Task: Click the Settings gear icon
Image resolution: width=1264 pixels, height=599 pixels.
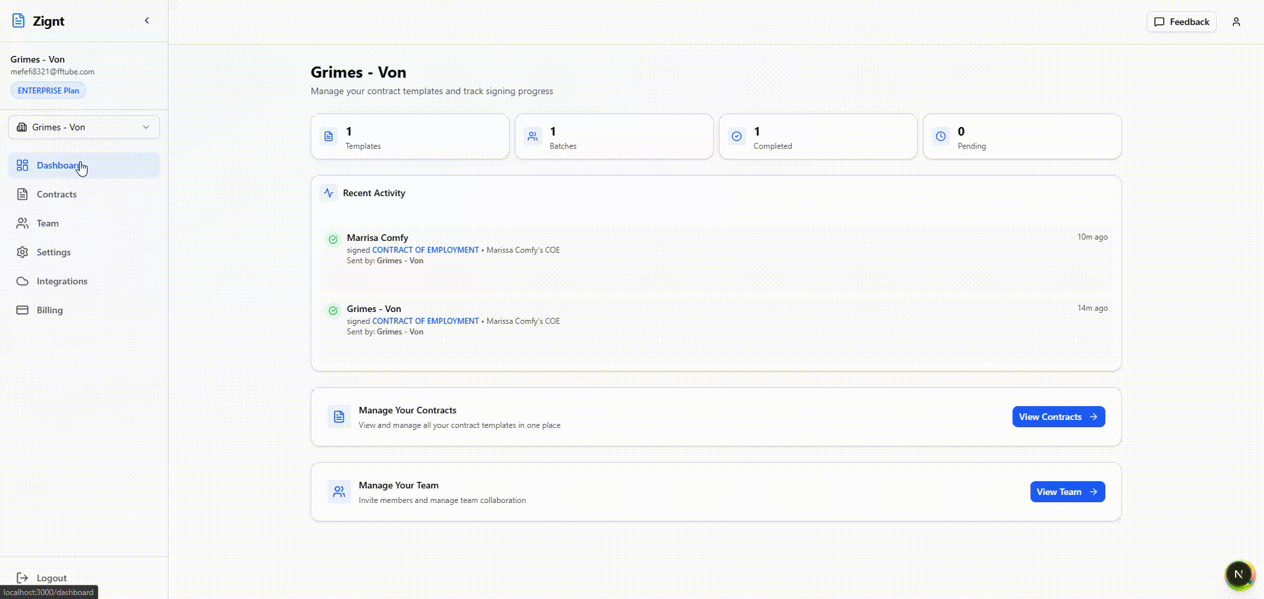Action: 22,252
